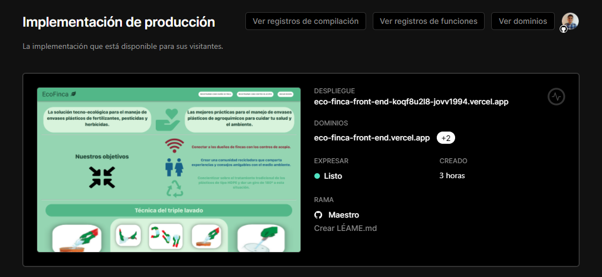602x277 pixels.
Task: Click the hand-holding-heart icon in the preview
Action: (x=167, y=119)
